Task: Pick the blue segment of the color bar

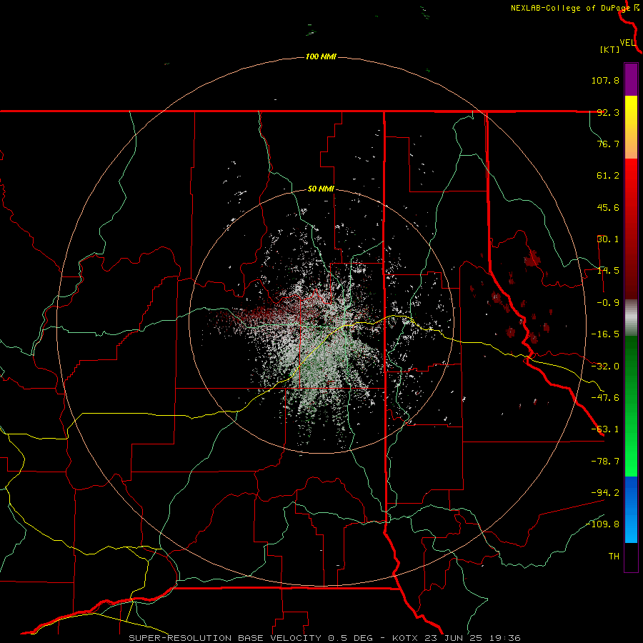Action: point(631,509)
